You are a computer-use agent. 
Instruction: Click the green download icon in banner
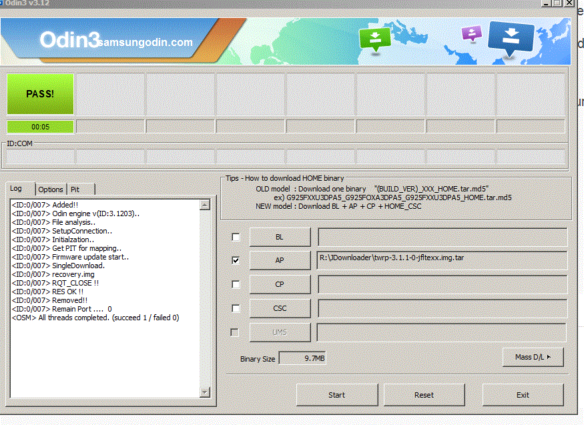click(374, 39)
